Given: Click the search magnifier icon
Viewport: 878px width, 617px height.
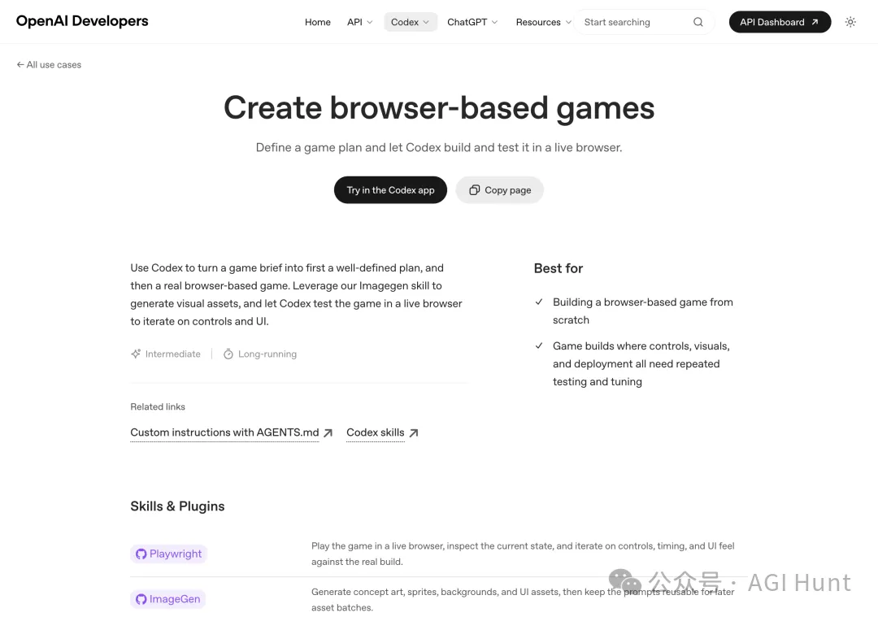Looking at the screenshot, I should coord(698,22).
